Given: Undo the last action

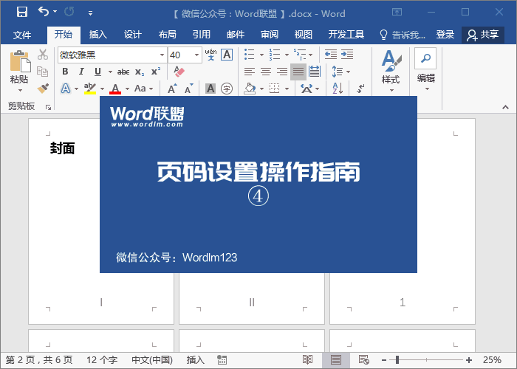Looking at the screenshot, I should 43,12.
